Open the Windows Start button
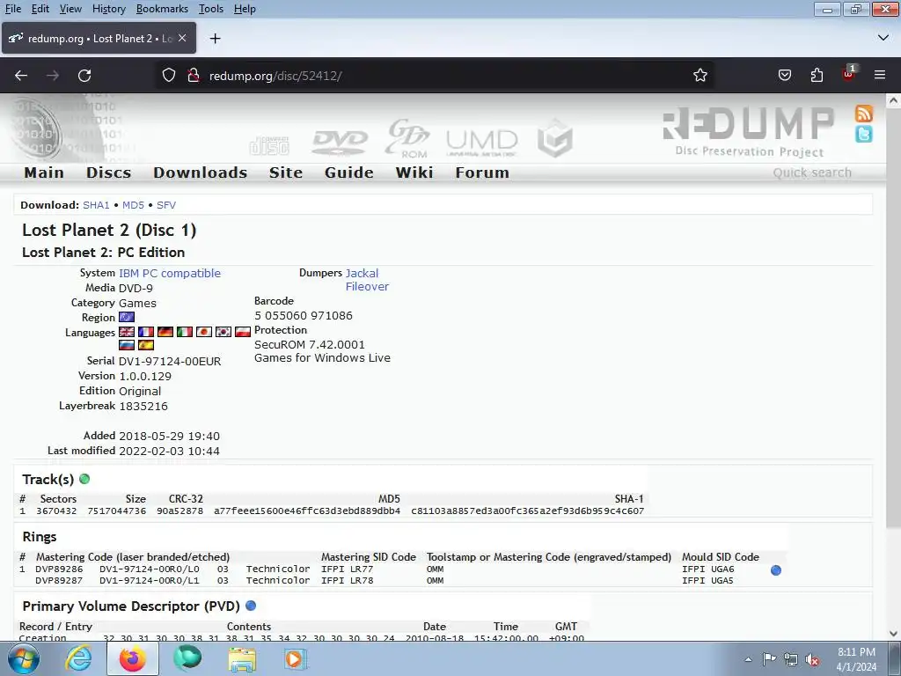Viewport: 901px width, 676px height. pos(22,658)
